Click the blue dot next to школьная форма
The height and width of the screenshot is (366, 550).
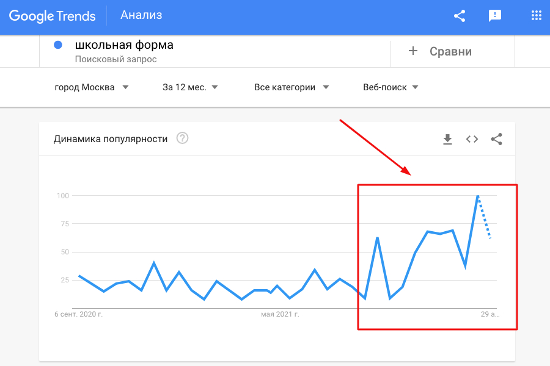(x=59, y=45)
